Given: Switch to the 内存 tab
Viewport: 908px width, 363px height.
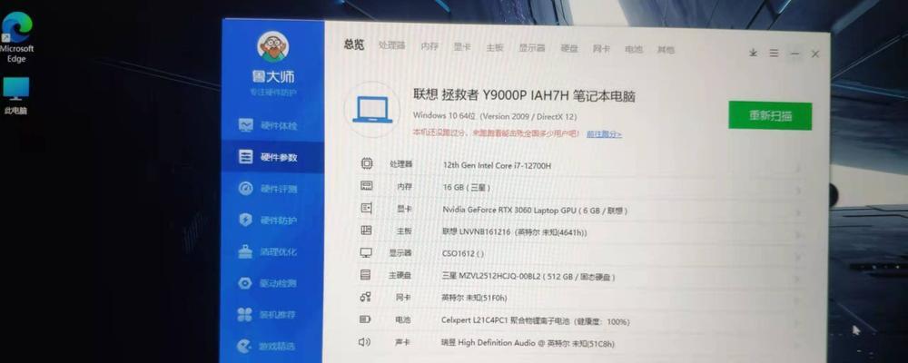Looking at the screenshot, I should pyautogui.click(x=429, y=46).
